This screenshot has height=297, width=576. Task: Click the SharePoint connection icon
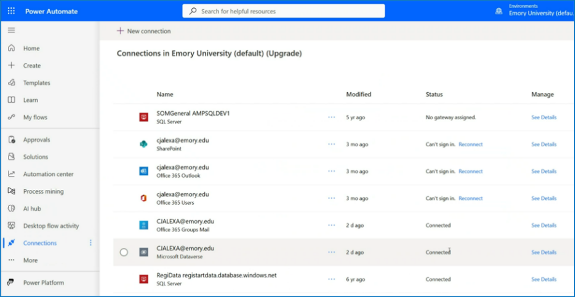tap(143, 145)
